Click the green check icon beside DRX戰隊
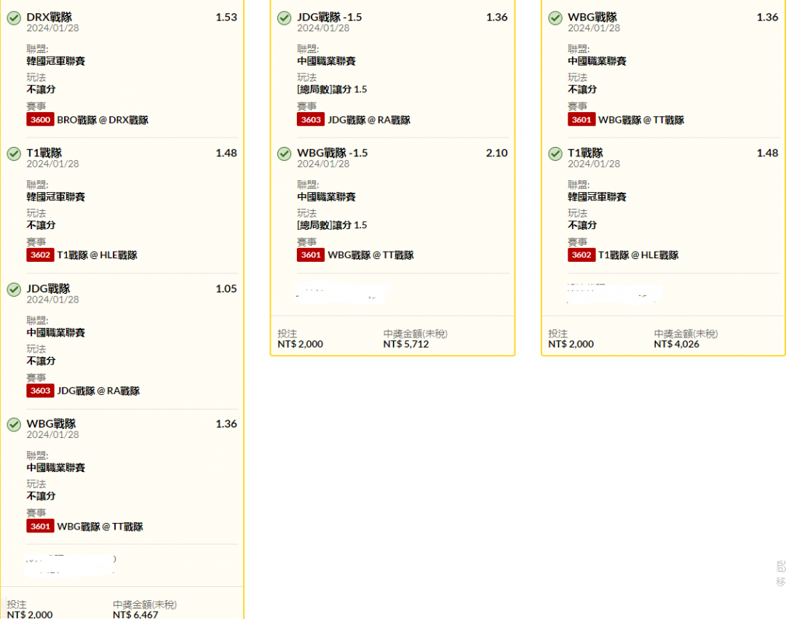Screen dimensions: 786x619 pos(14,18)
